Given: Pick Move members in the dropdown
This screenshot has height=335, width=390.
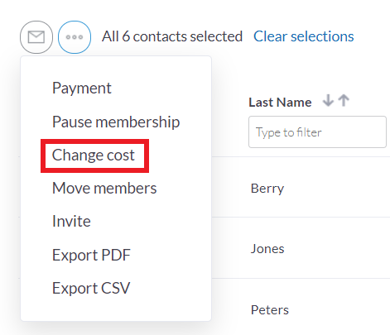Looking at the screenshot, I should pos(104,188).
